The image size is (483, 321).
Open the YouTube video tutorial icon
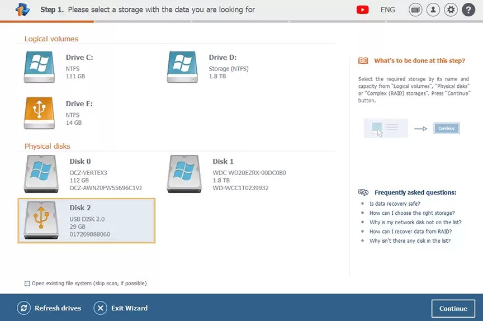[x=362, y=10]
